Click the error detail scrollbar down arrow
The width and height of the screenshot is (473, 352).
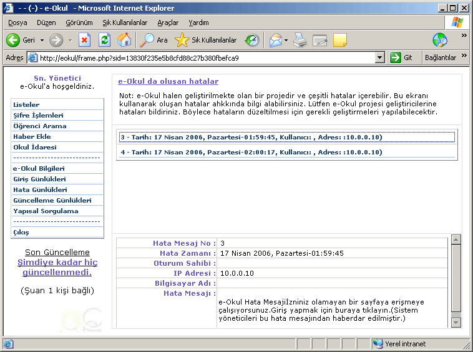(456, 323)
